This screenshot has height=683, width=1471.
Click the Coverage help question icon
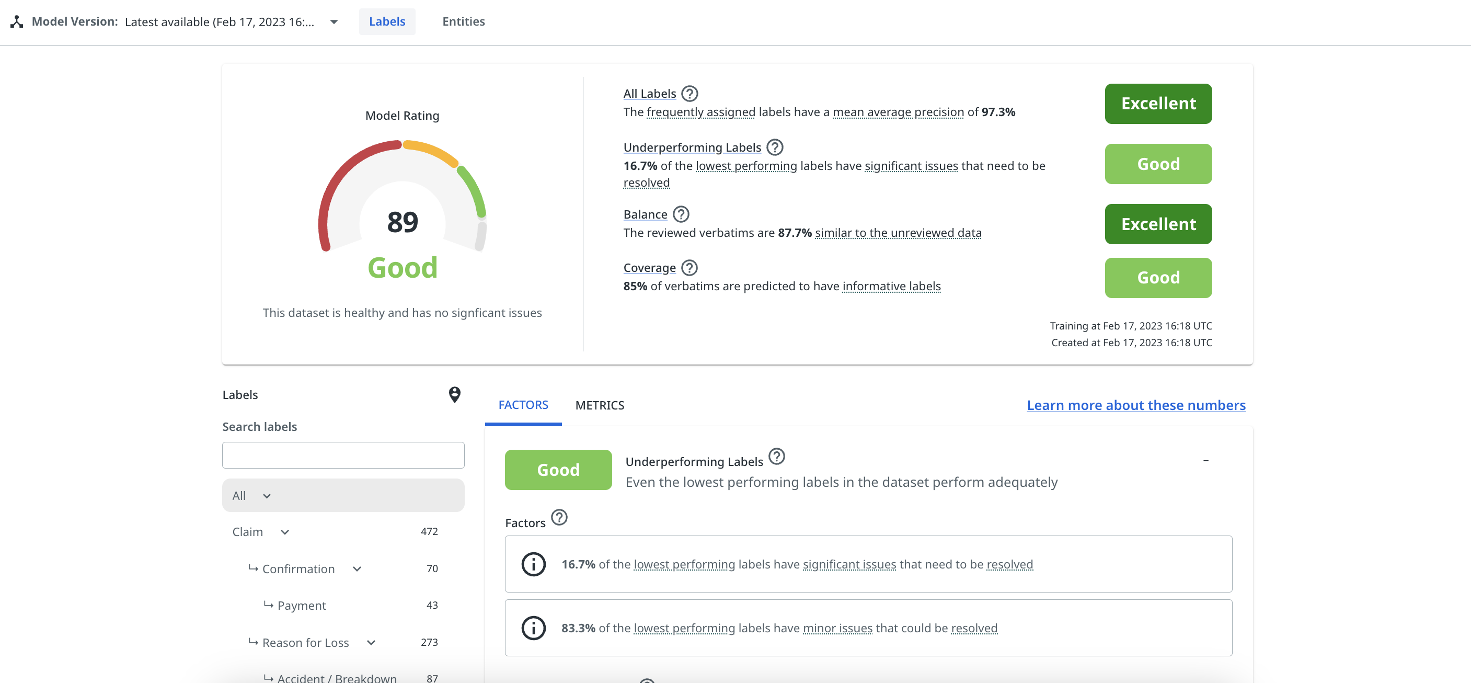click(689, 268)
